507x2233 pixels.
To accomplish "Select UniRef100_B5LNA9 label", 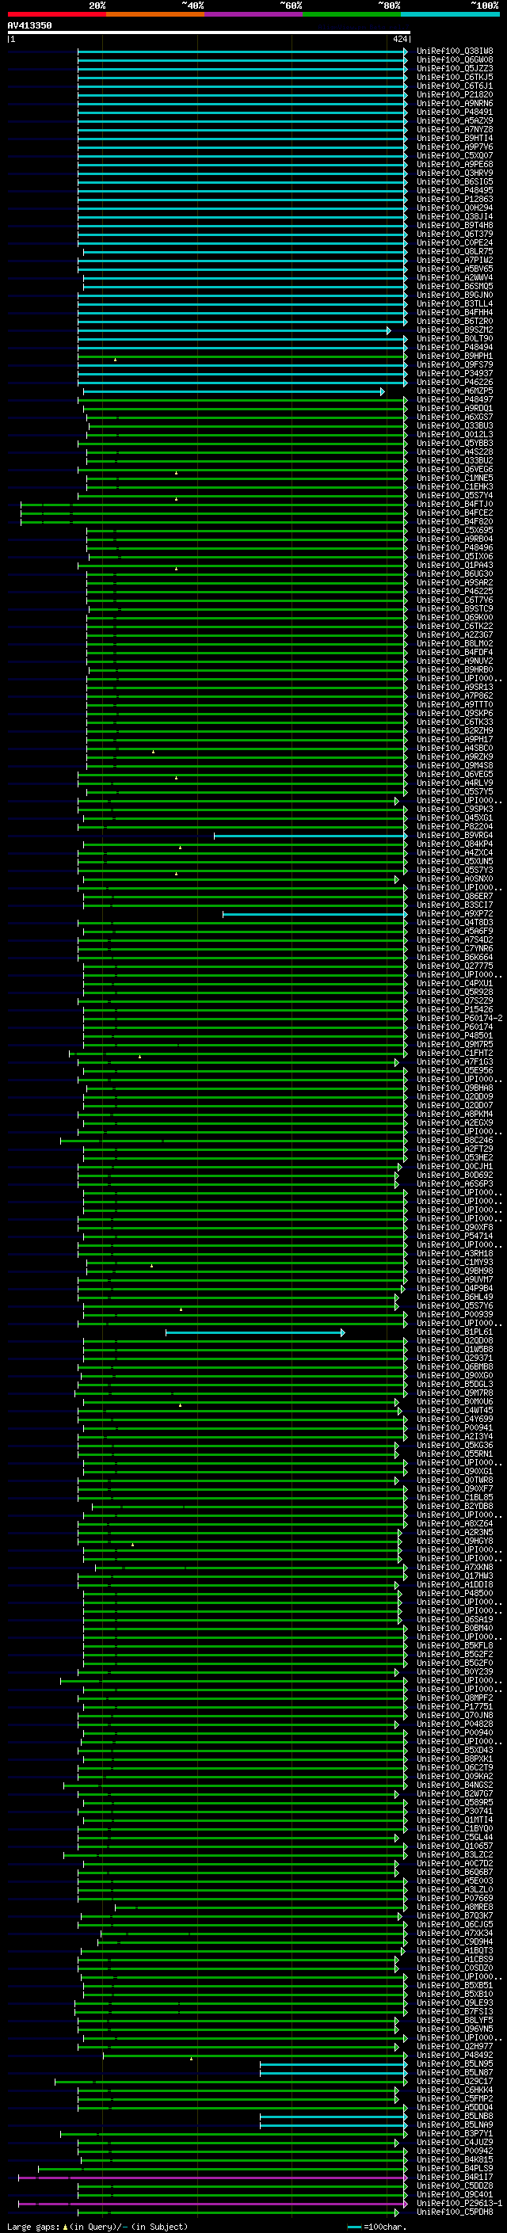I will [x=455, y=2124].
